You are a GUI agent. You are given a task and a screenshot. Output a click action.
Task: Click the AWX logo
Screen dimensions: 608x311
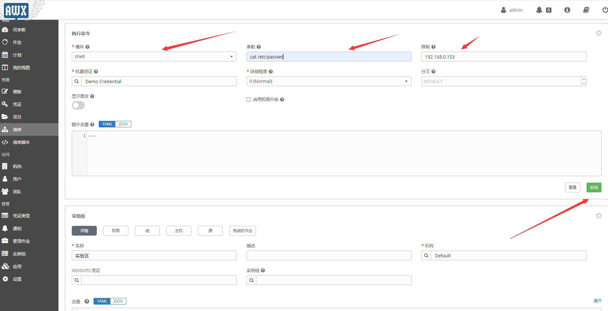[x=16, y=10]
